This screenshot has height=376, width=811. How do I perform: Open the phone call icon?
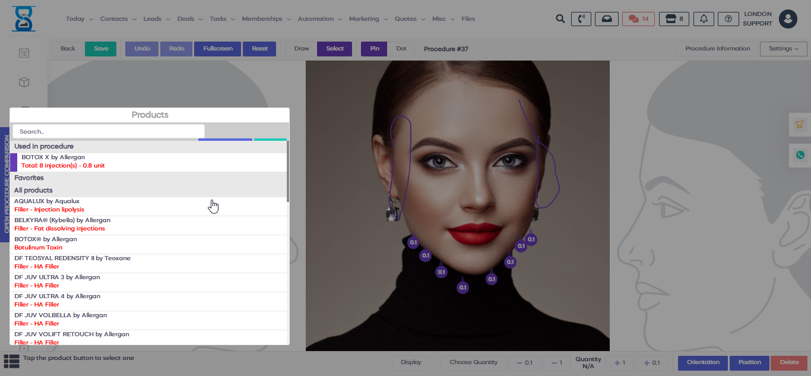(x=581, y=19)
